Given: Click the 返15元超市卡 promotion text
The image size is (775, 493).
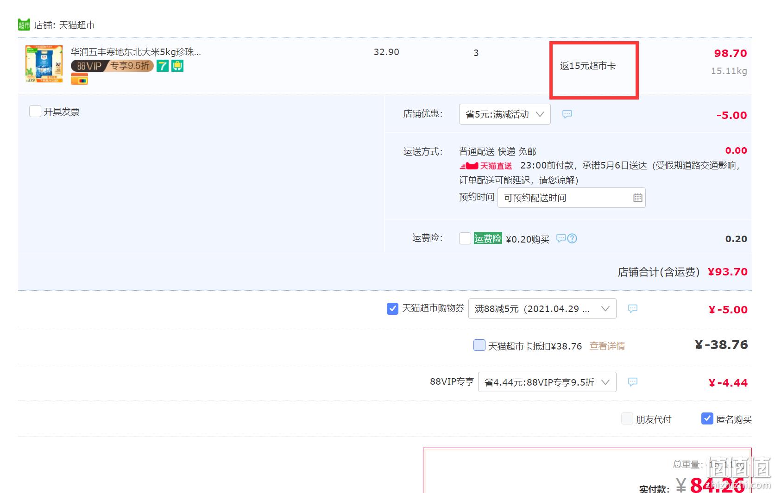Looking at the screenshot, I should pos(588,66).
